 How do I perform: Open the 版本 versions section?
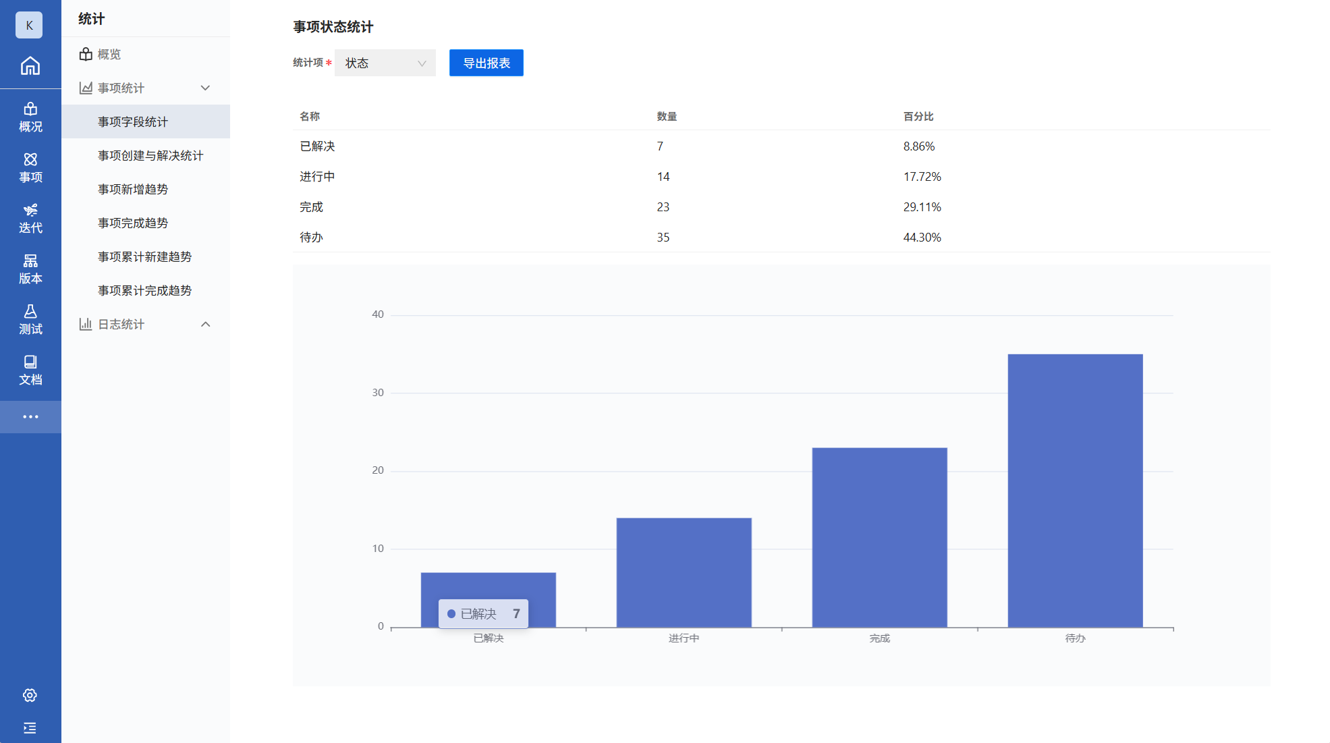[x=30, y=269]
